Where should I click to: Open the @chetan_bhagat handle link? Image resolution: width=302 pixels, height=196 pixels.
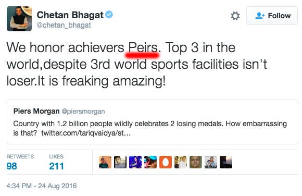(x=64, y=25)
